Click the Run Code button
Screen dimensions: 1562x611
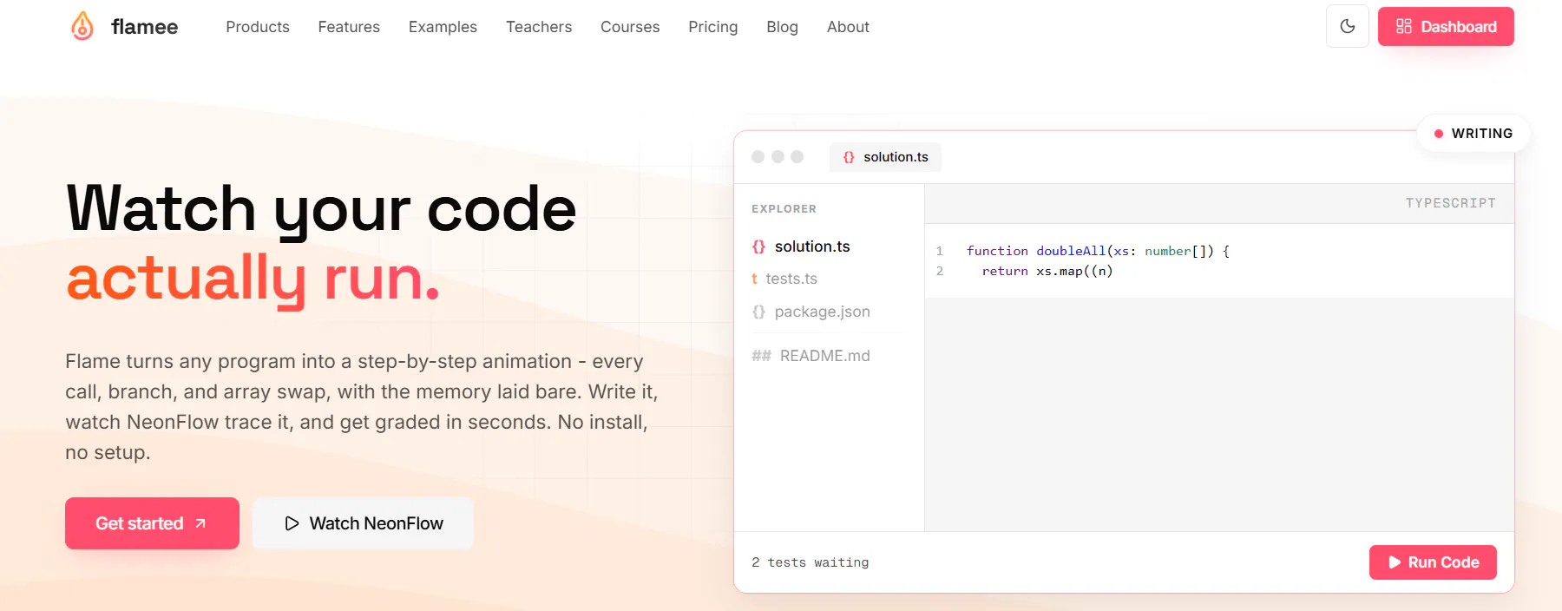pyautogui.click(x=1433, y=562)
